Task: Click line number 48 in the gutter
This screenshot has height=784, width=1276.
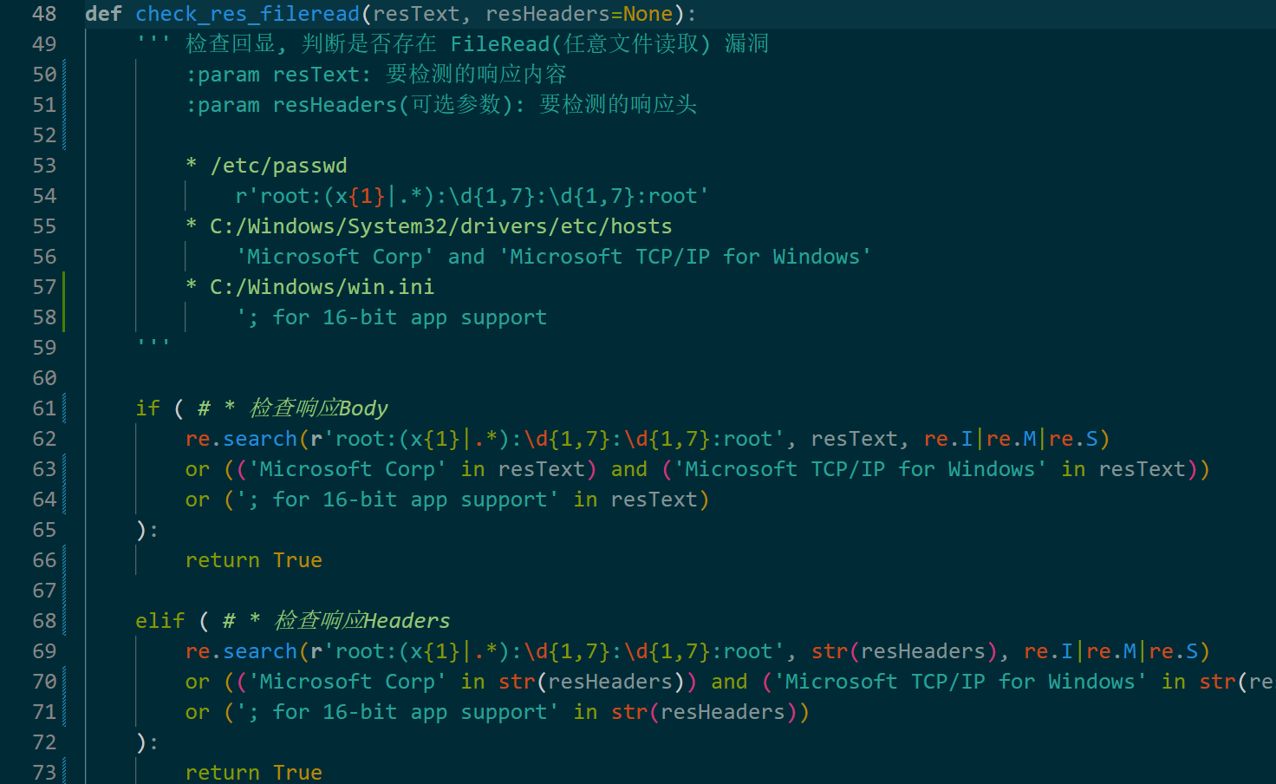Action: pyautogui.click(x=44, y=14)
